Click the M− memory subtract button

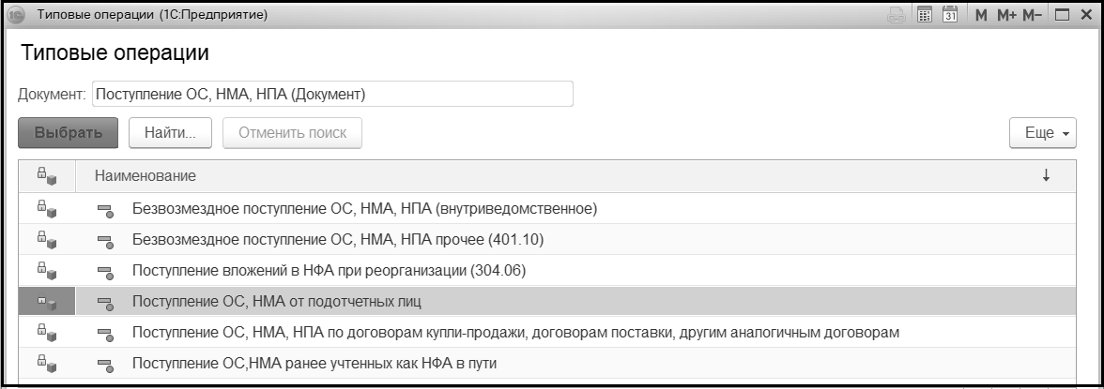click(x=1034, y=15)
